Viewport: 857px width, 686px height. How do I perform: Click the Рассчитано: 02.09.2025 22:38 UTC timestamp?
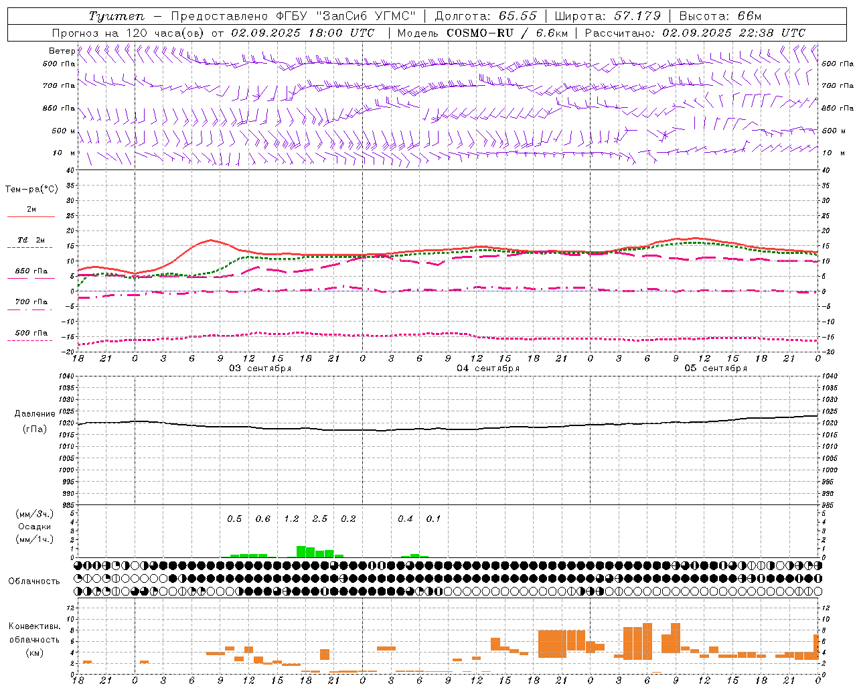695,33
